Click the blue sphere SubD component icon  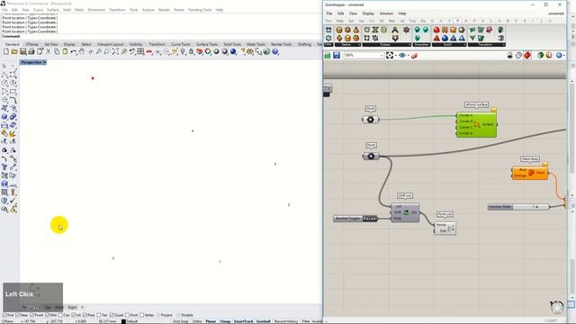(x=445, y=38)
